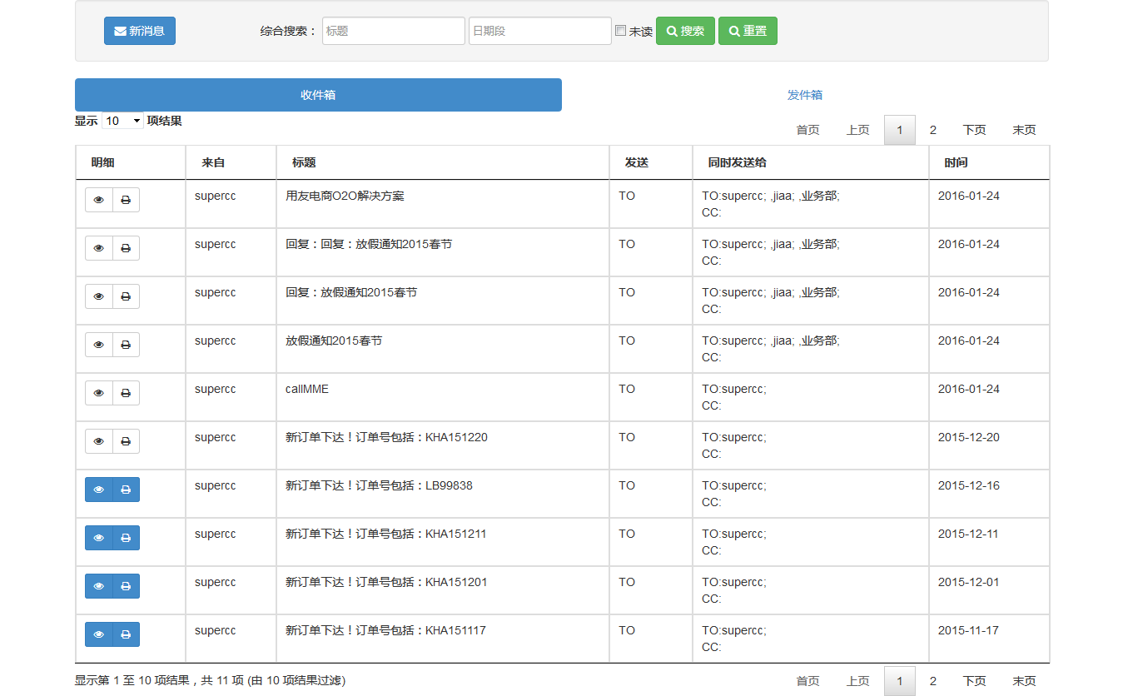
Task: View details of callMME message
Action: coord(99,393)
